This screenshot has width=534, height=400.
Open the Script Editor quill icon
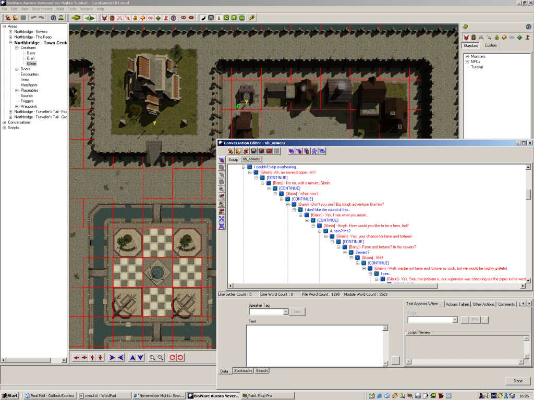click(203, 18)
